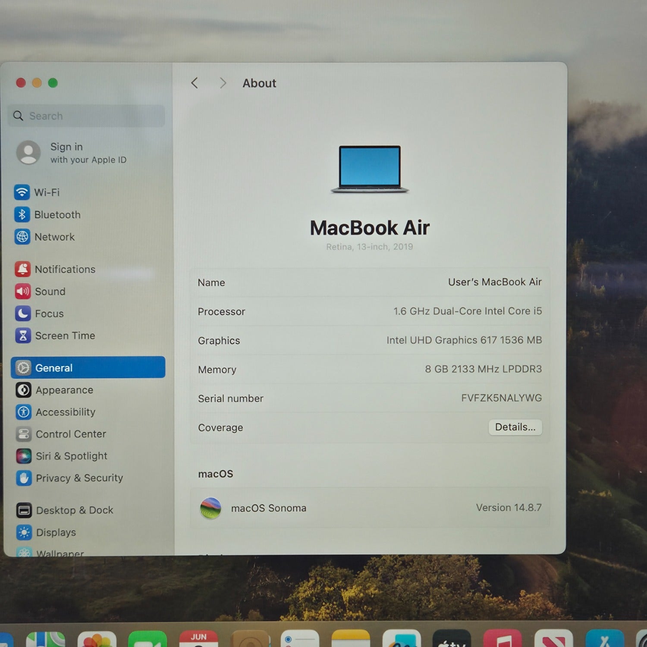Viewport: 647px width, 647px height.
Task: Open Music app in the Dock
Action: click(503, 639)
